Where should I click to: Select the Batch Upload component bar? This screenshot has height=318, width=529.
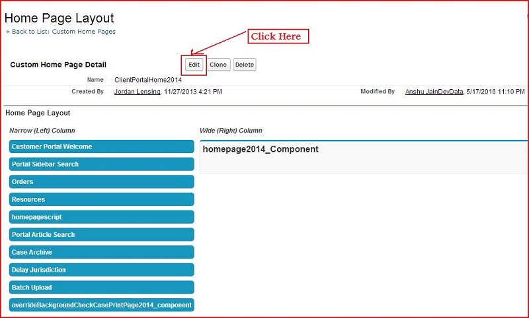coord(102,288)
